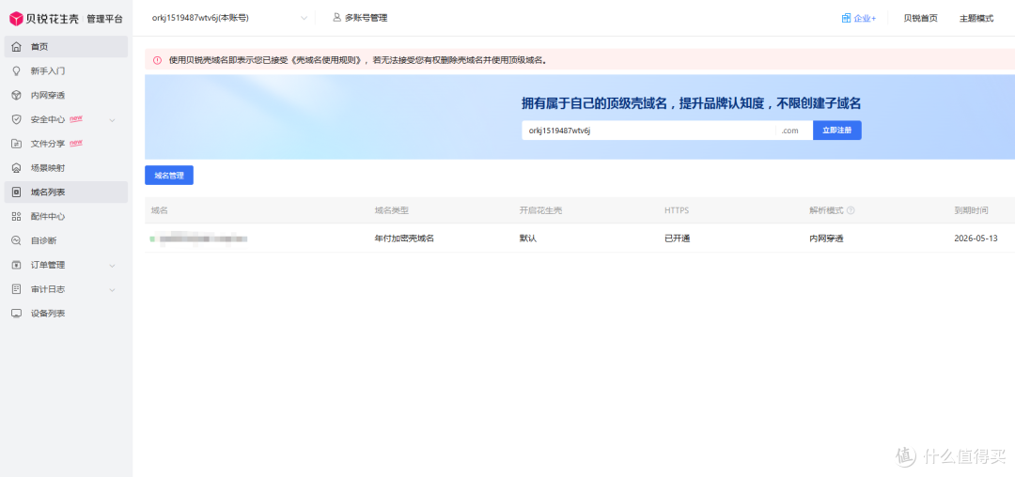Select the 文件分享 menu item
The width and height of the screenshot is (1015, 477).
(66, 144)
